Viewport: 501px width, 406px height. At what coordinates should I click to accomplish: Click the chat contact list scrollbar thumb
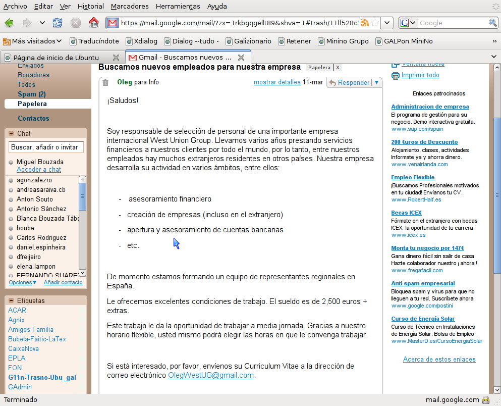point(82,196)
